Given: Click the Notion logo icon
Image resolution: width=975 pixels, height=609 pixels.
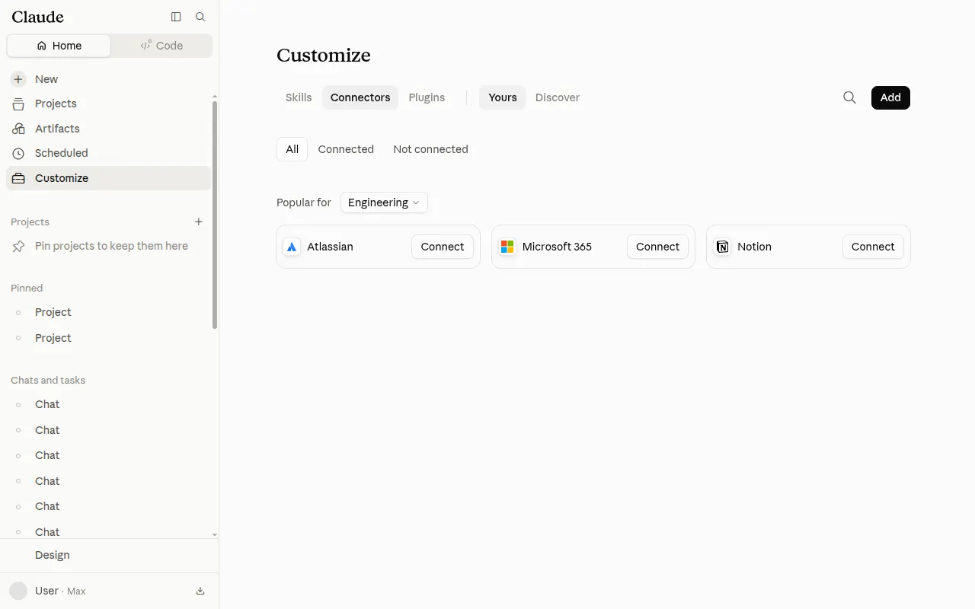Looking at the screenshot, I should pos(722,247).
